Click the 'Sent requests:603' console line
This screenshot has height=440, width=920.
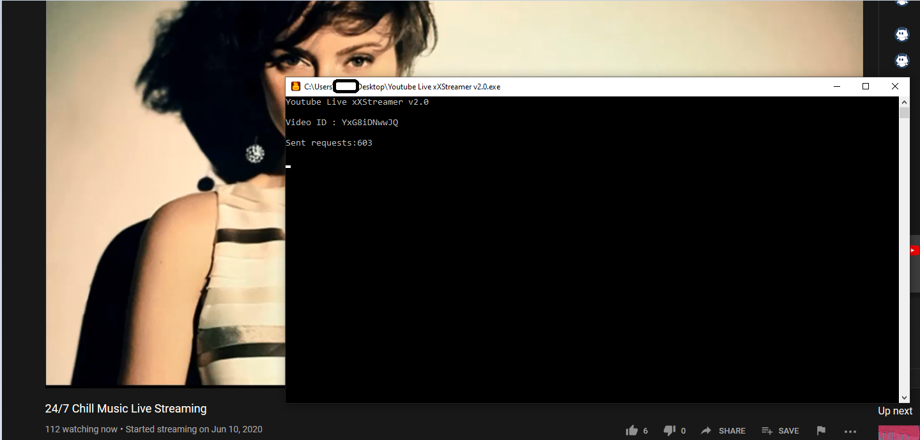(x=329, y=142)
